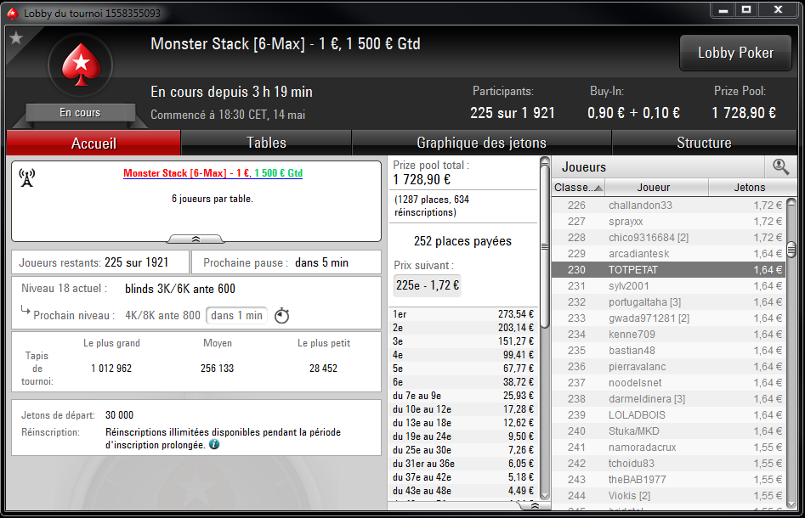The image size is (805, 518).
Task: Click the smallest stack value 28 452
Action: tap(323, 369)
